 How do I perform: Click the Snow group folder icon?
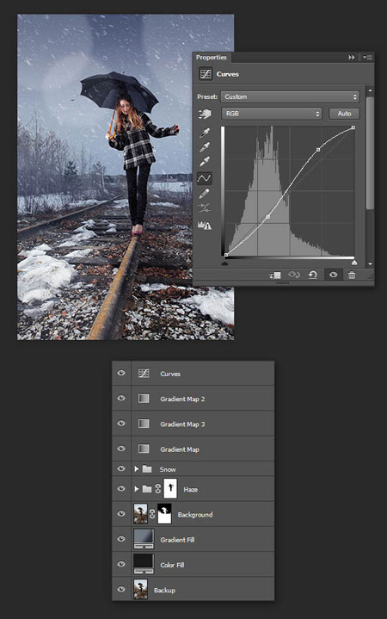point(147,468)
